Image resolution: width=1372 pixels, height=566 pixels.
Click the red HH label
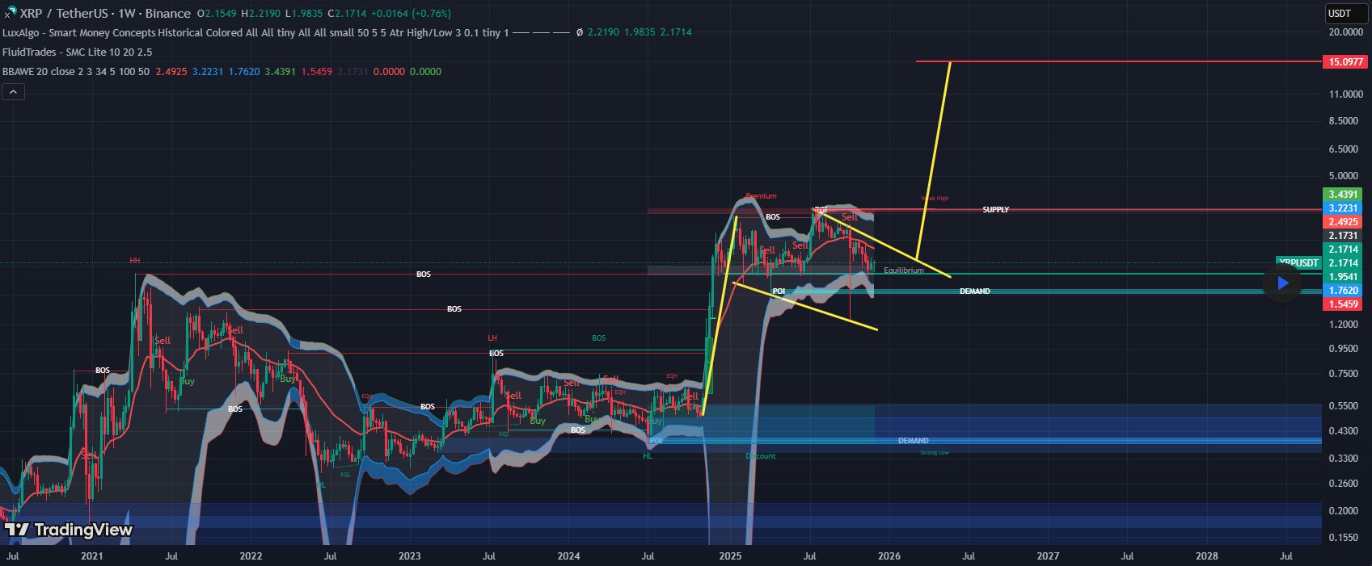(135, 261)
